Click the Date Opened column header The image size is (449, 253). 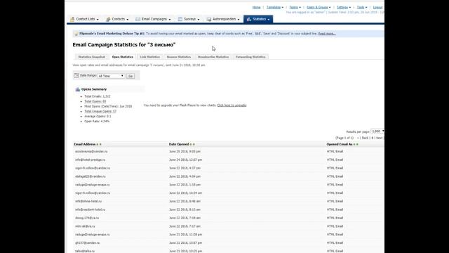(179, 144)
